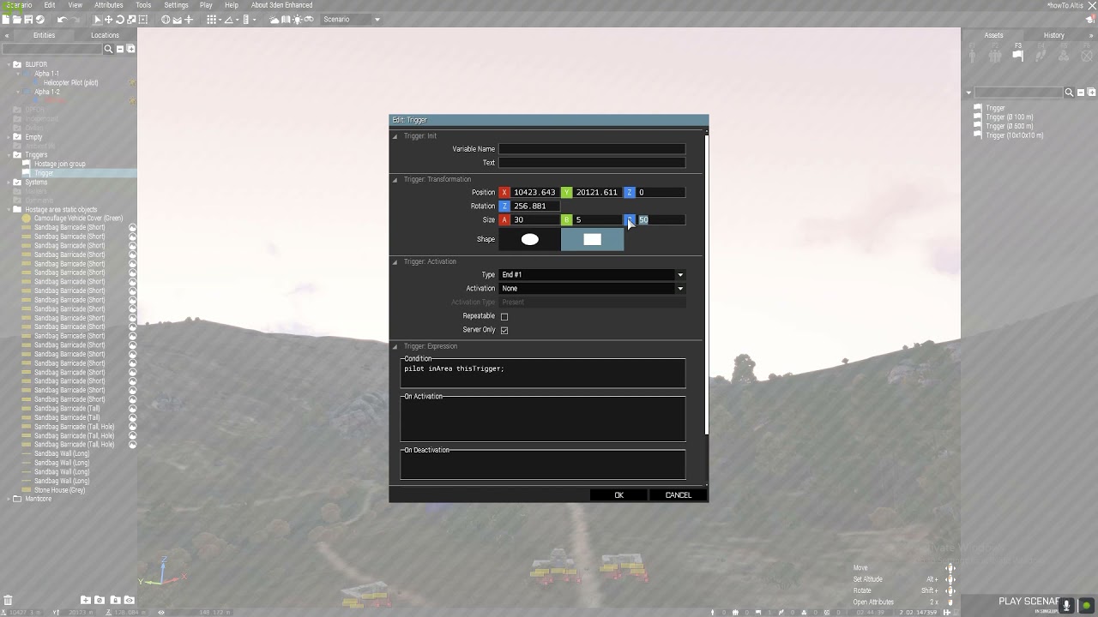
Task: Create a new scenario with toolbar icon
Action: click(x=6, y=19)
